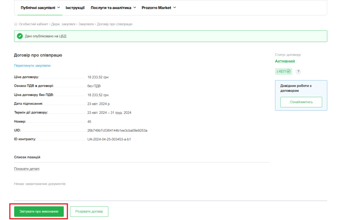
Task: Click contract ID UA-2024-04-25-003453-a-b1
Action: point(109,139)
